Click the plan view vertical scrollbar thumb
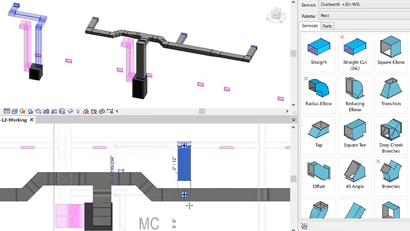410x231 pixels. click(293, 178)
